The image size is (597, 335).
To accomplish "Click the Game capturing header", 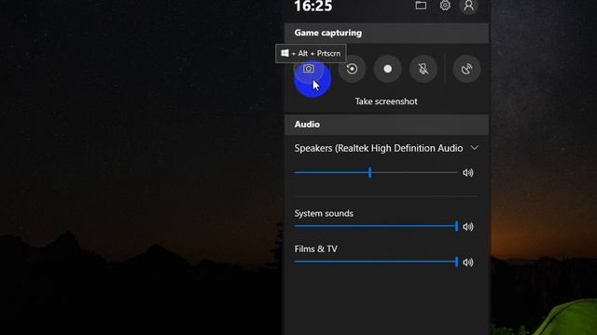I will 386,33.
